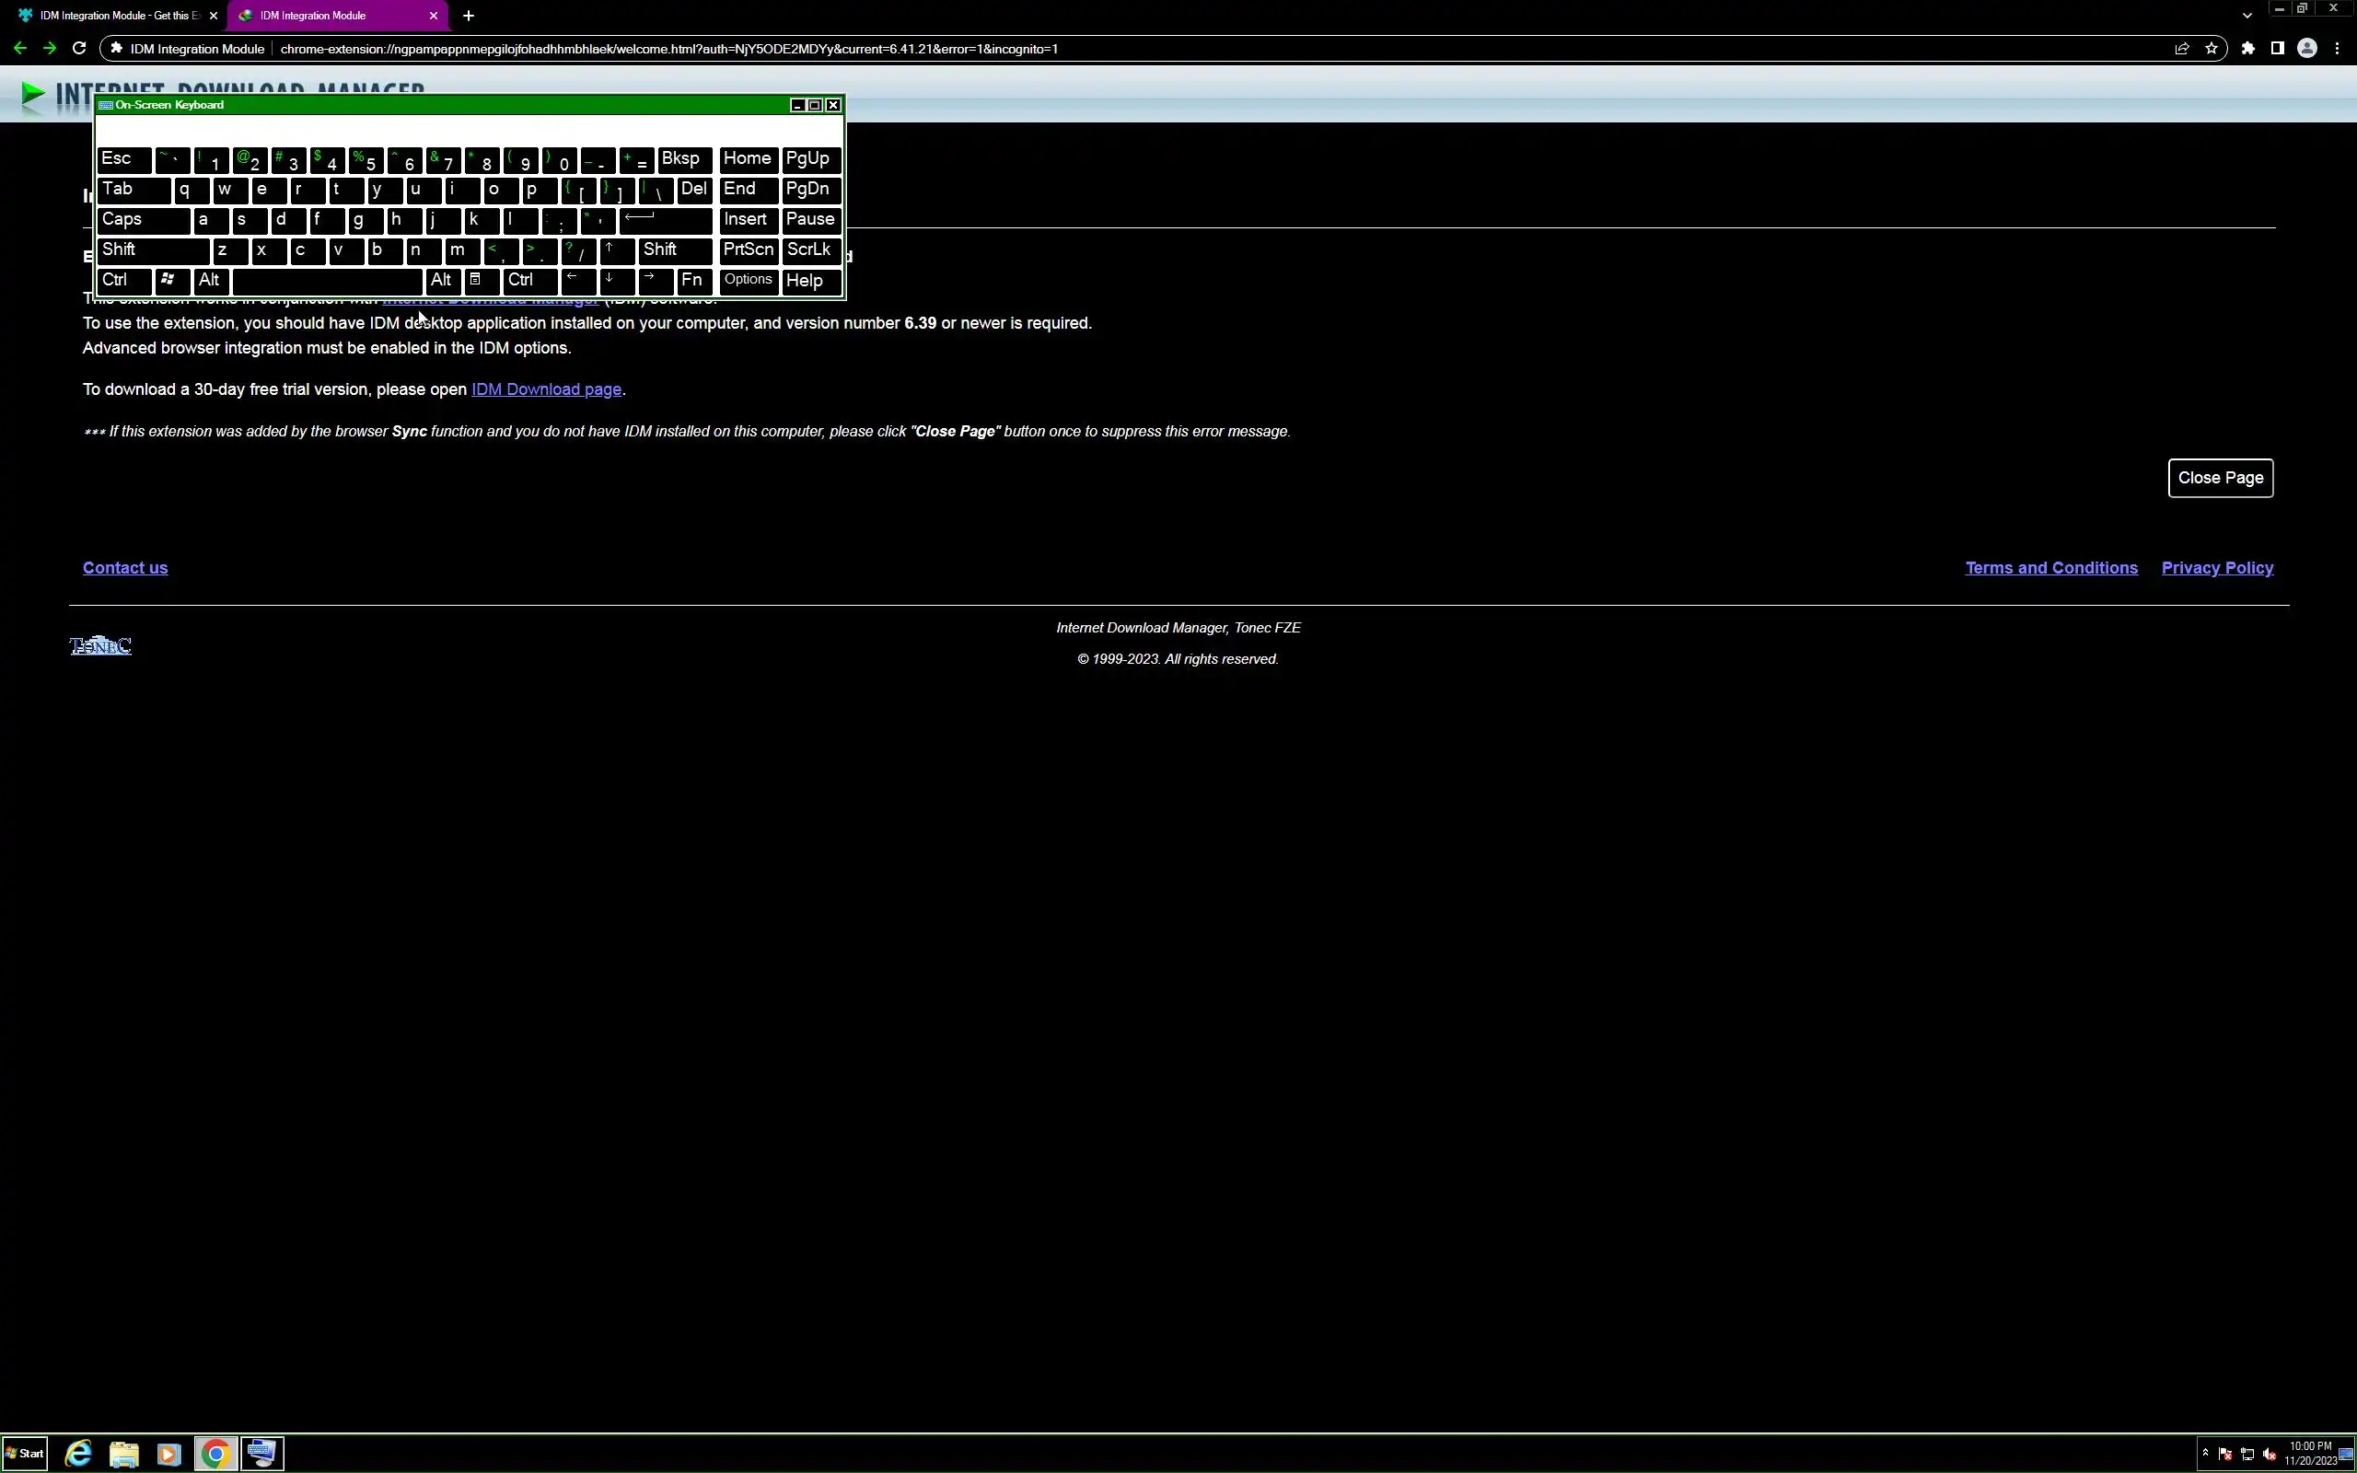Open Internet Explorer from taskbar
2357x1473 pixels.
tap(78, 1454)
